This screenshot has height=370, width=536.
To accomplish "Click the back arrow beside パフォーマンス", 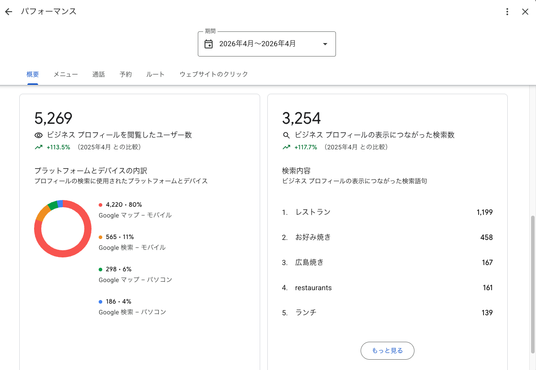I will tap(9, 12).
